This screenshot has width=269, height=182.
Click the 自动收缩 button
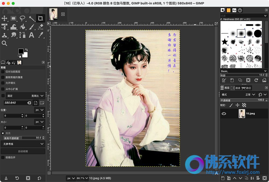pos(23,151)
